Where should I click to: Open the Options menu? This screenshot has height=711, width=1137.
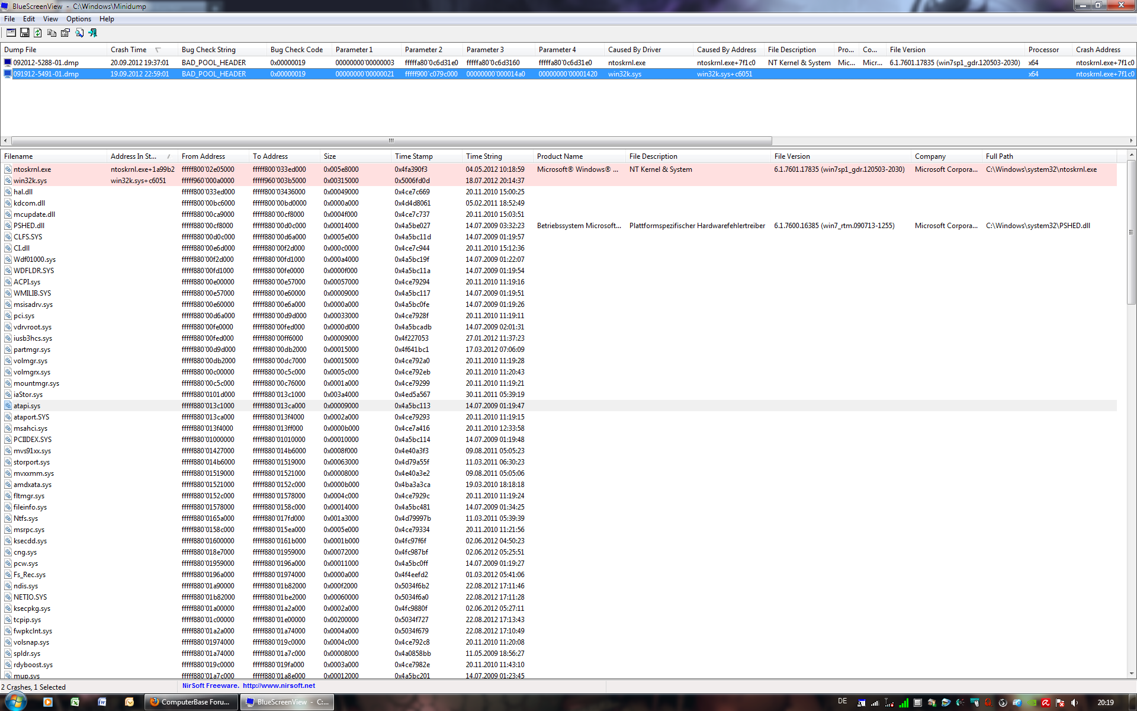point(78,19)
